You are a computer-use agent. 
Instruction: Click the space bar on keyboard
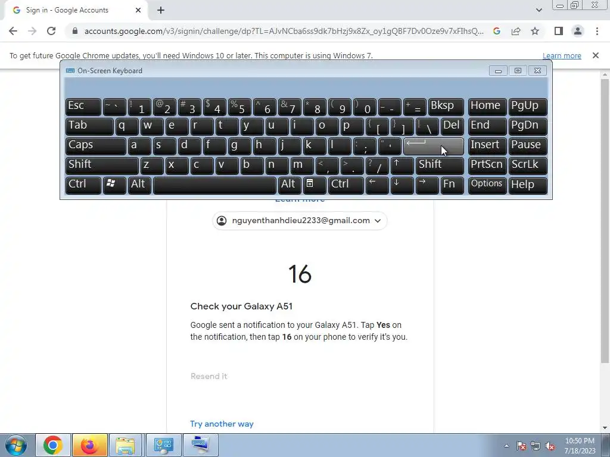[x=214, y=185]
